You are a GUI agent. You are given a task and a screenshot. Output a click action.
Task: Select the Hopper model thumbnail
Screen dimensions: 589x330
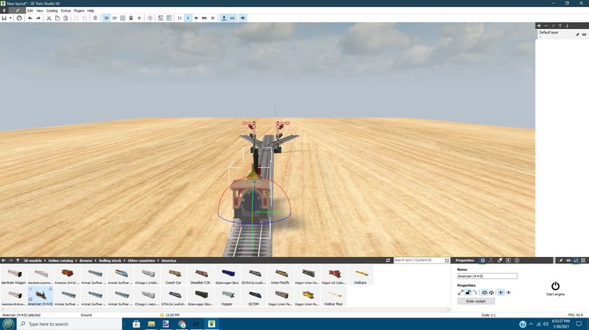pos(227,297)
